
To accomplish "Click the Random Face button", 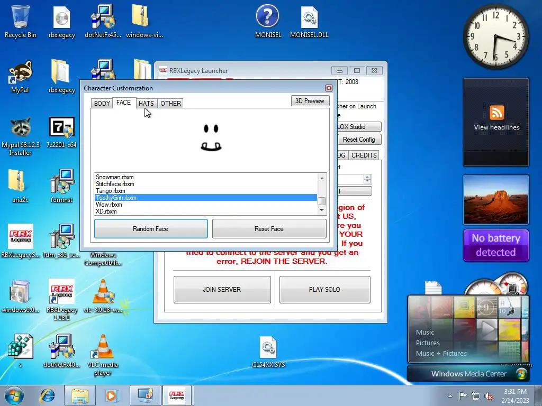I will 151,228.
